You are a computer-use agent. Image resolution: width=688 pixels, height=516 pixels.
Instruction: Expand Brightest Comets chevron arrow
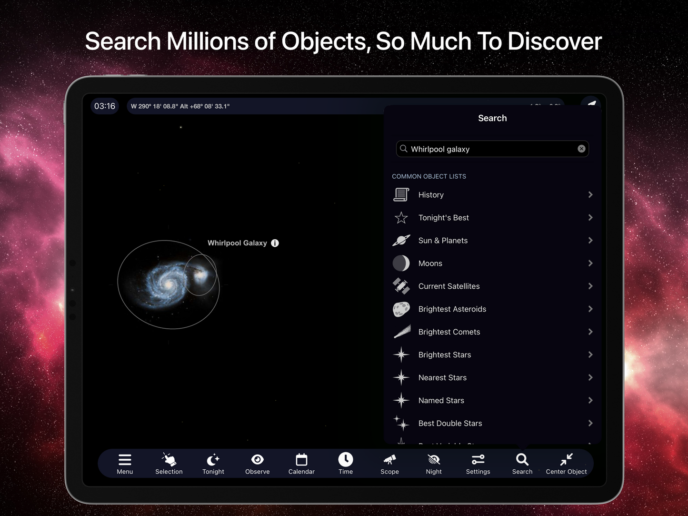[590, 332]
